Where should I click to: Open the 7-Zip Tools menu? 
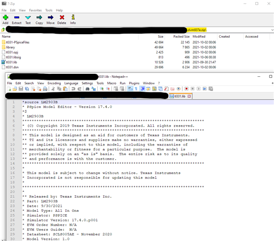49,10
